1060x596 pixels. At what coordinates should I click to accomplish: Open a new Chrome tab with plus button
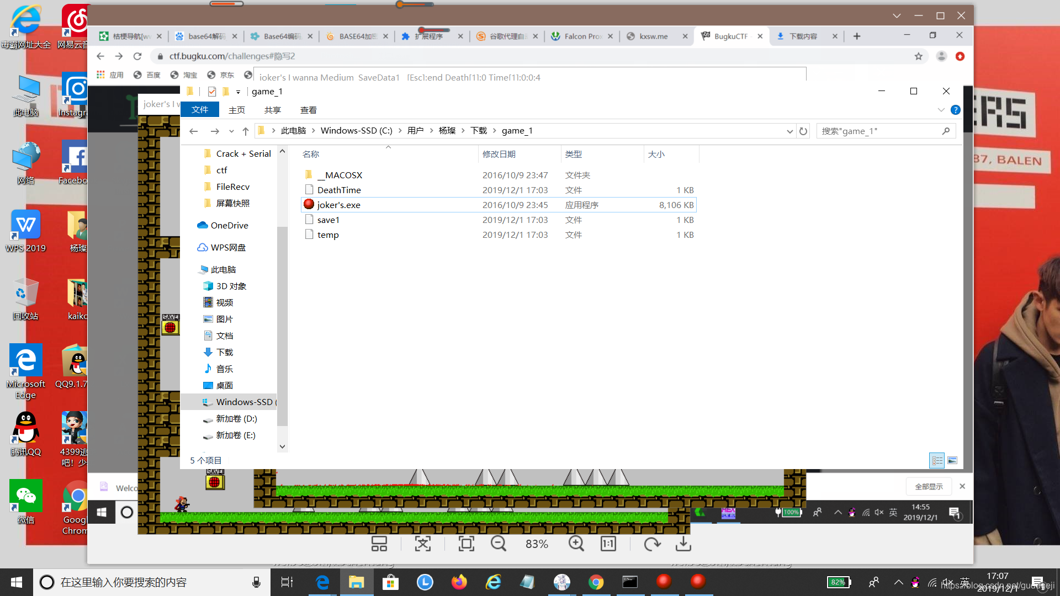[857, 36]
